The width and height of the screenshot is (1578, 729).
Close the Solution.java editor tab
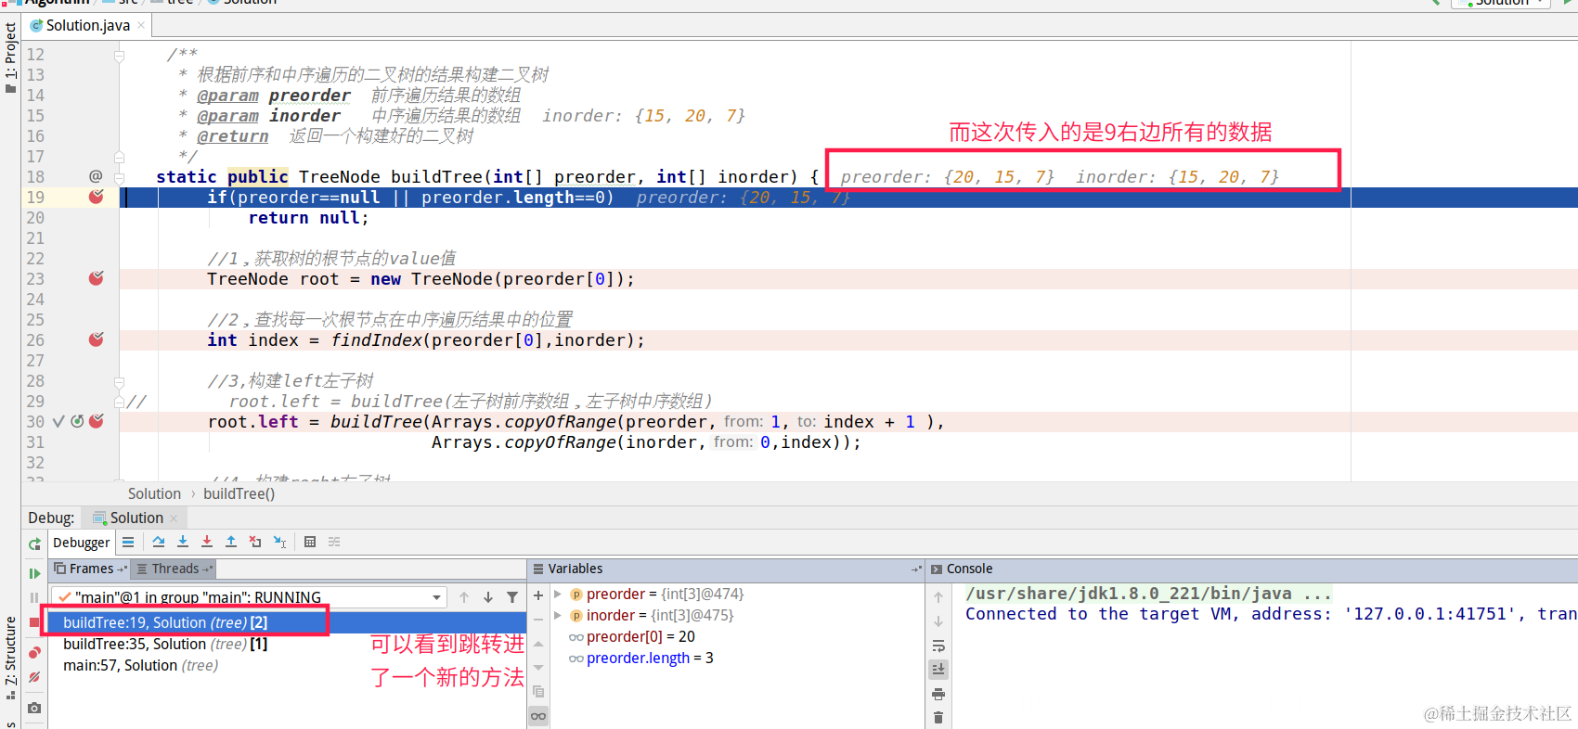(x=141, y=25)
